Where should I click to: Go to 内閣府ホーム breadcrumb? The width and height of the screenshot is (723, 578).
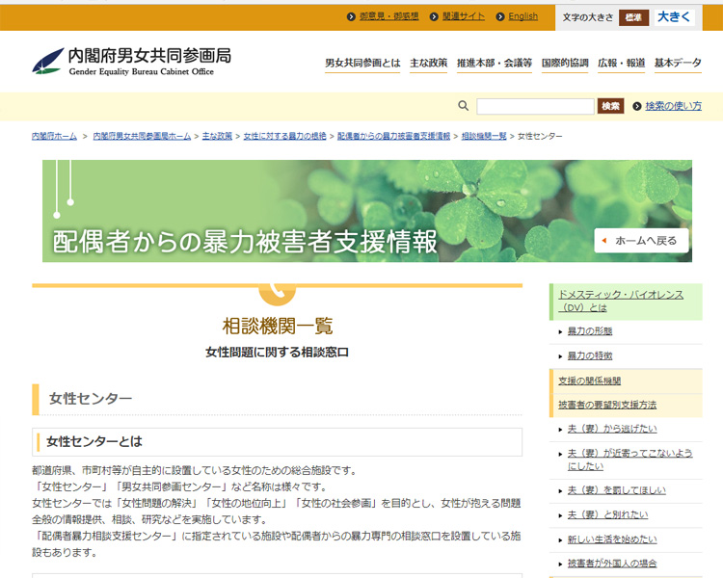[x=54, y=136]
